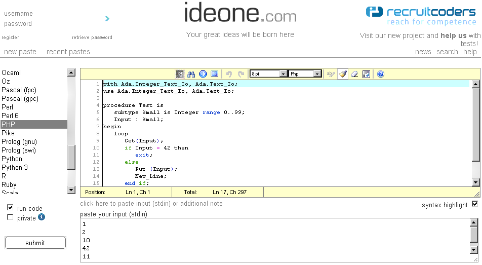Toggle the private checkbox
This screenshot has height=265, width=482.
pyautogui.click(x=10, y=217)
